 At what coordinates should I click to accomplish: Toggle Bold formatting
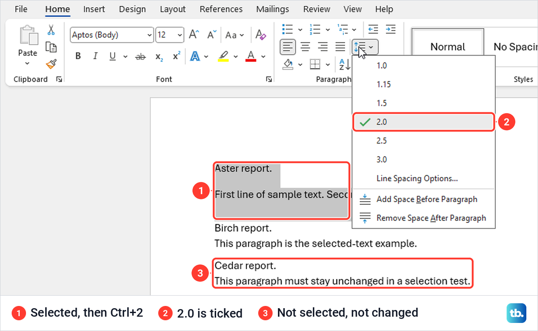coord(78,56)
